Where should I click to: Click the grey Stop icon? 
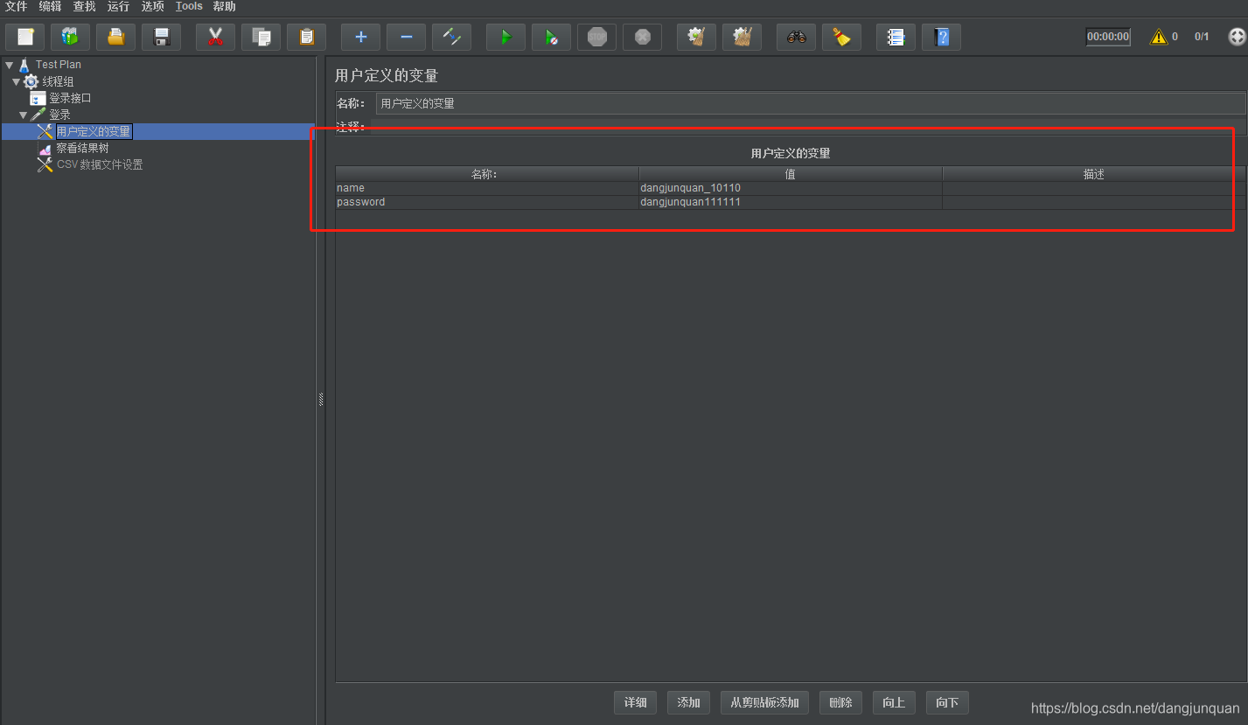coord(597,37)
